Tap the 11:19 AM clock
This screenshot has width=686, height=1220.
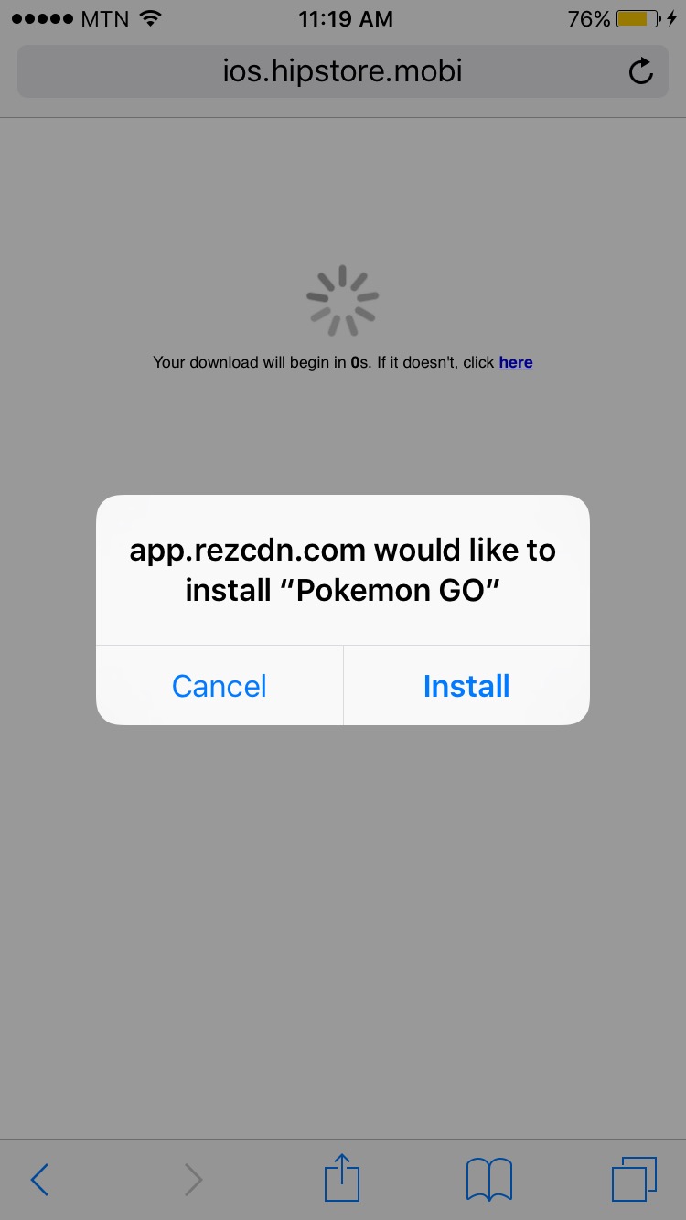346,18
